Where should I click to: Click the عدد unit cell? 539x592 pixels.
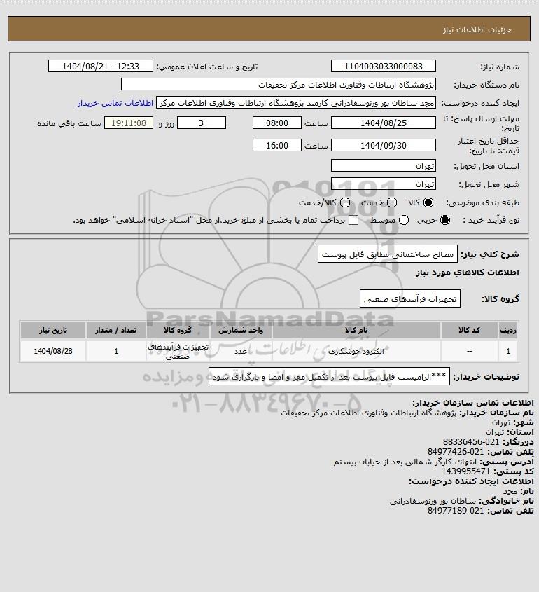pos(241,351)
